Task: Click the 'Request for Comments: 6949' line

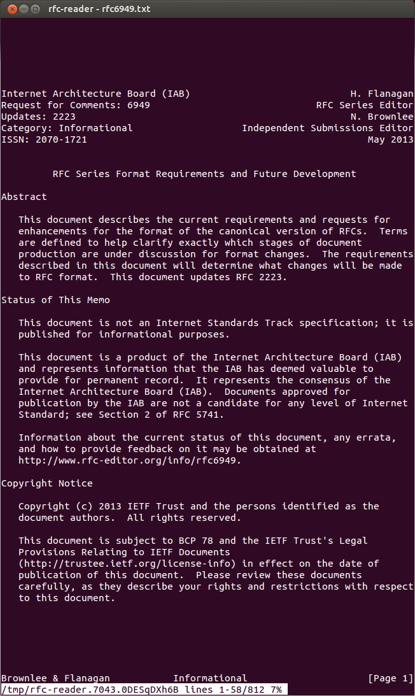Action: [76, 105]
